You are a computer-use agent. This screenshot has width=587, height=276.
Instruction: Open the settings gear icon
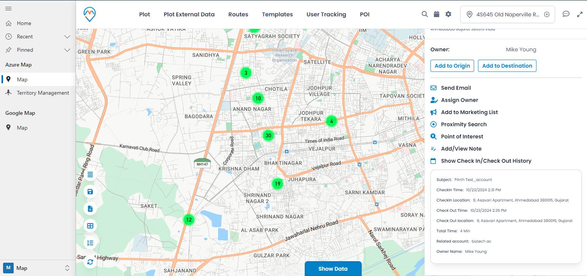pyautogui.click(x=448, y=14)
